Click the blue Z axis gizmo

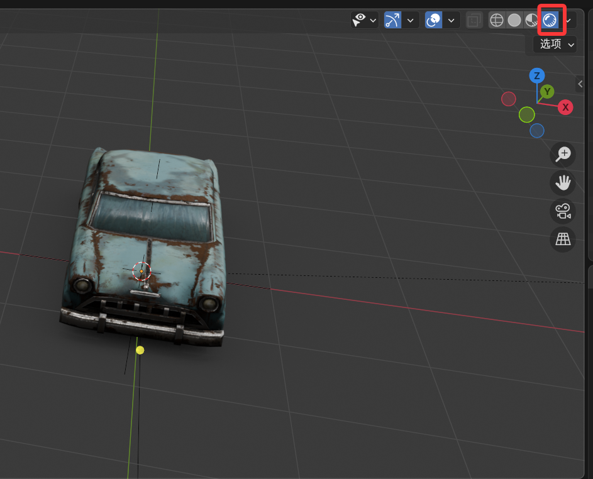tap(536, 76)
